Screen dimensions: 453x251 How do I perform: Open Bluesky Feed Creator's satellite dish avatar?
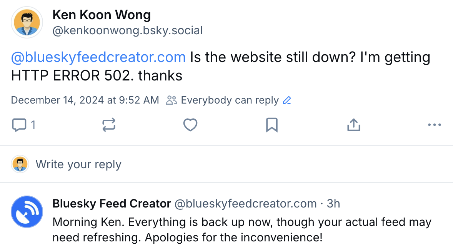coord(27,212)
